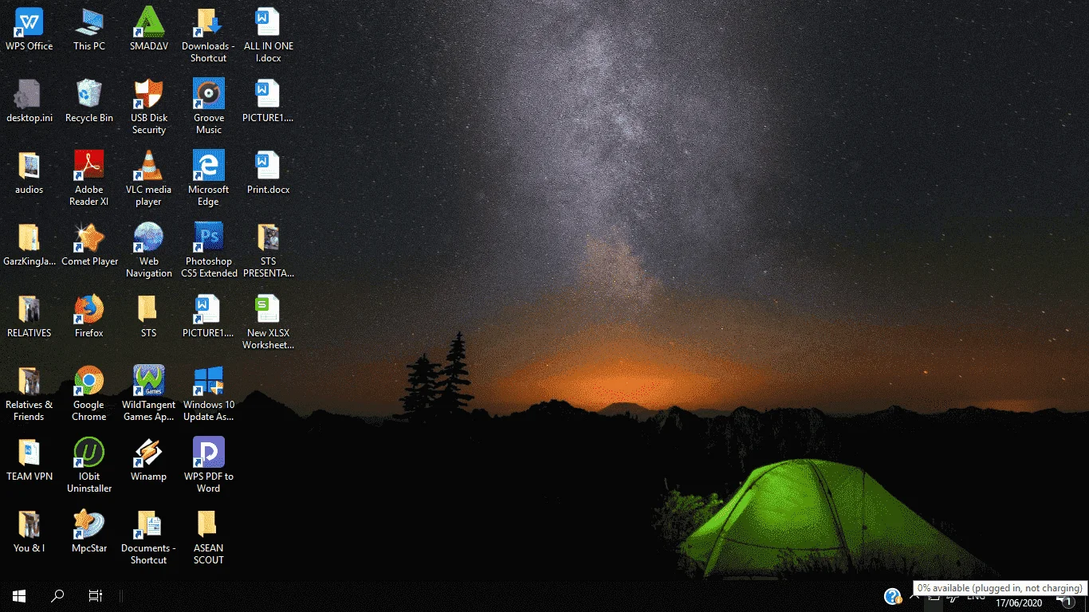Launch Photoshop CS5 Extended
The width and height of the screenshot is (1089, 612).
click(209, 250)
